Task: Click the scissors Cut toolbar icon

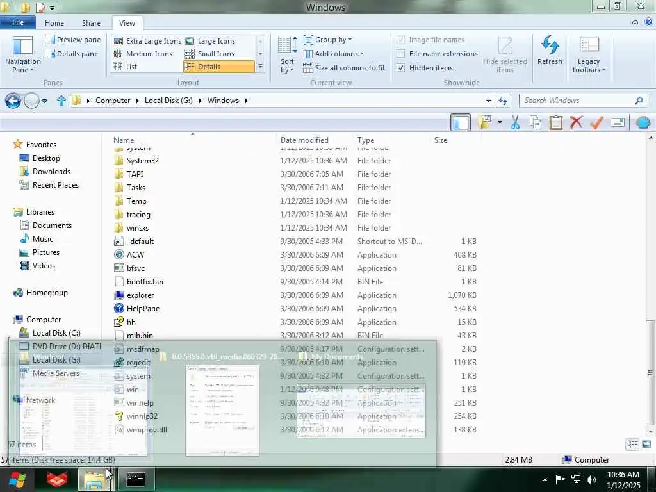Action: 516,122
